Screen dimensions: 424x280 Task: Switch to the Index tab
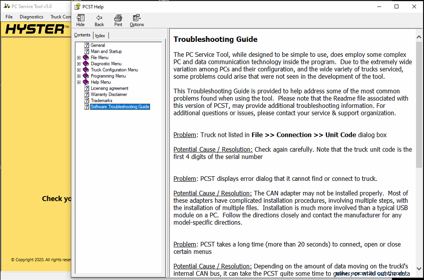tap(100, 36)
